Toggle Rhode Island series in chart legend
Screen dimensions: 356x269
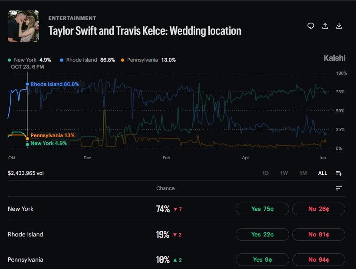[87, 60]
